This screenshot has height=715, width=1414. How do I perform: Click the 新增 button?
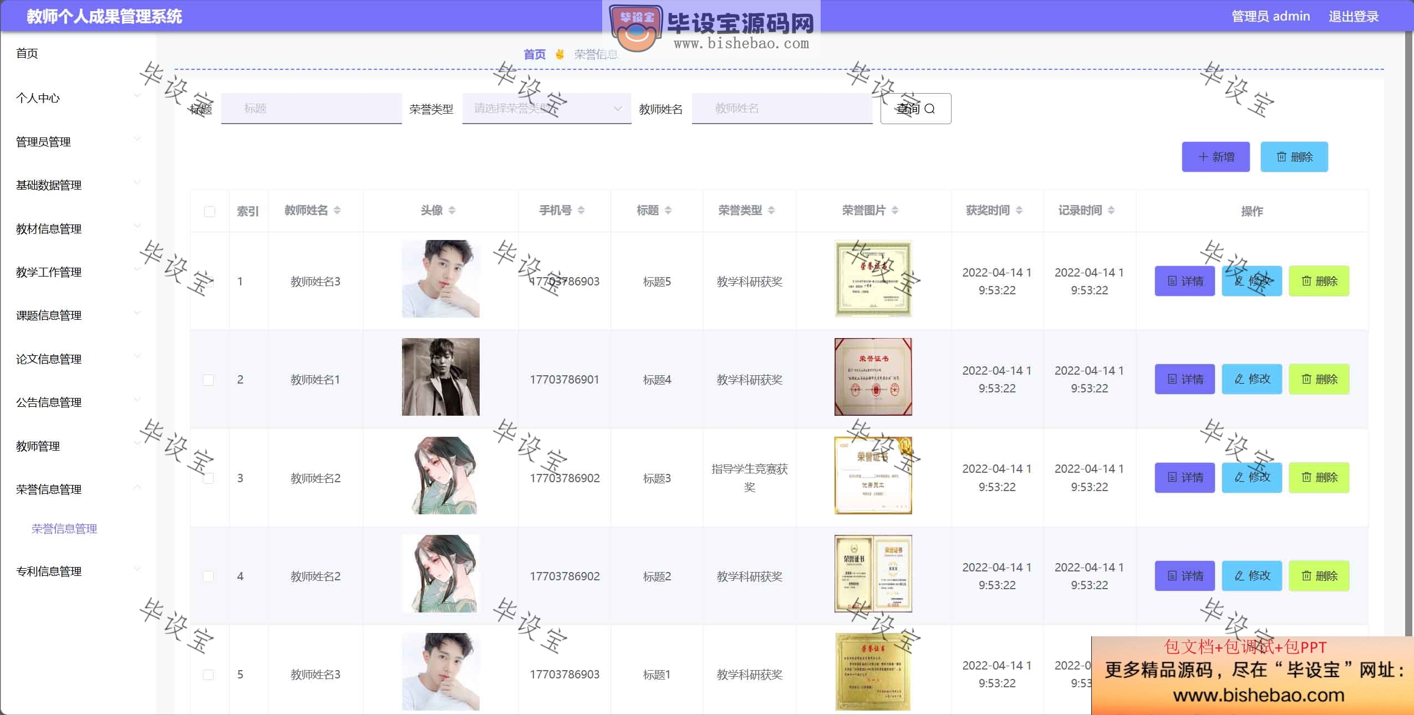point(1215,157)
